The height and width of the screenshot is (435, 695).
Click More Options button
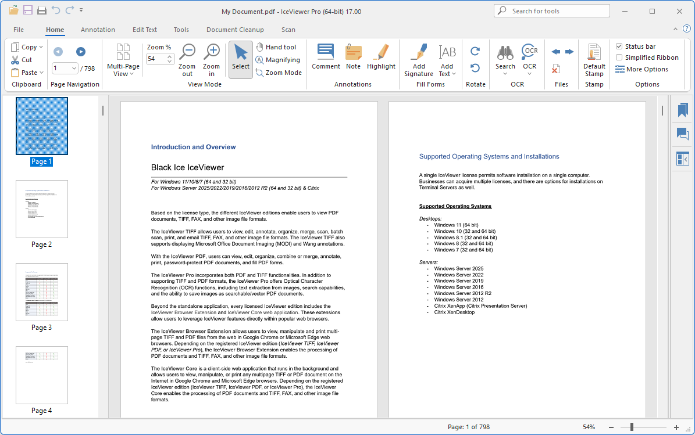pyautogui.click(x=641, y=69)
